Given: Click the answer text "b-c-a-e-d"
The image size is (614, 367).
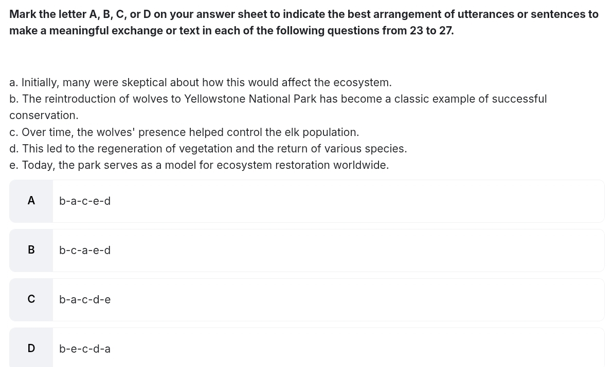Looking at the screenshot, I should coord(85,250).
